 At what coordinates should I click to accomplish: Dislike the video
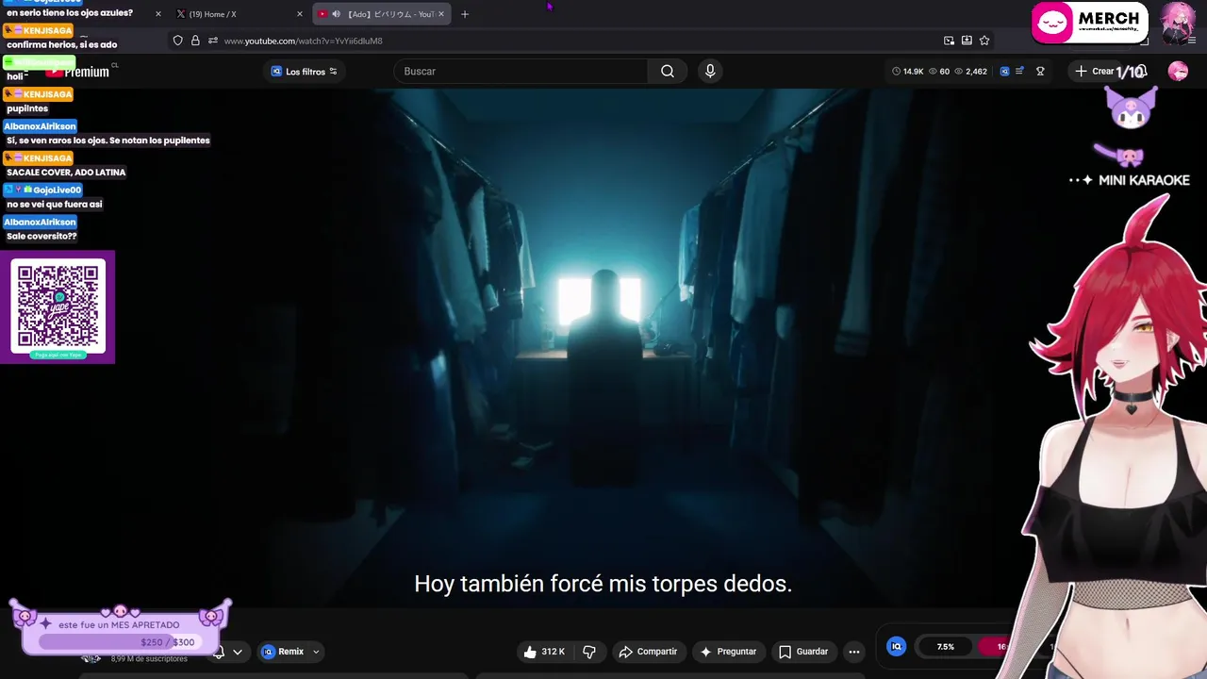tap(589, 652)
